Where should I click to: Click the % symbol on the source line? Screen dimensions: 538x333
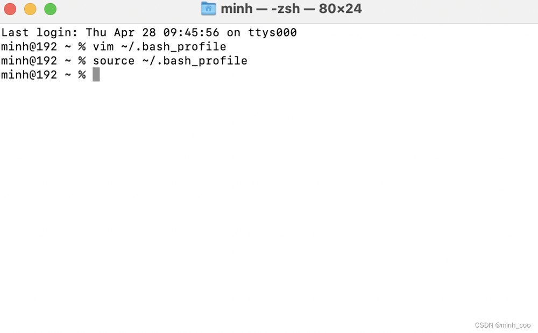click(82, 61)
